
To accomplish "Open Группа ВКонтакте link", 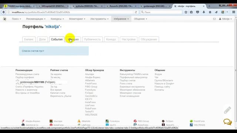I will (x=164, y=81).
